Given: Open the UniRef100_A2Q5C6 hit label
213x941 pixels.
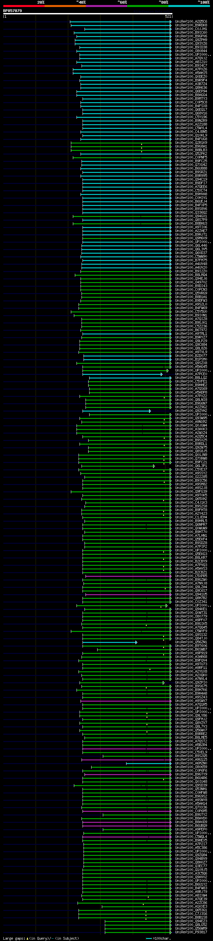Looking at the screenshot, I should [191, 22].
